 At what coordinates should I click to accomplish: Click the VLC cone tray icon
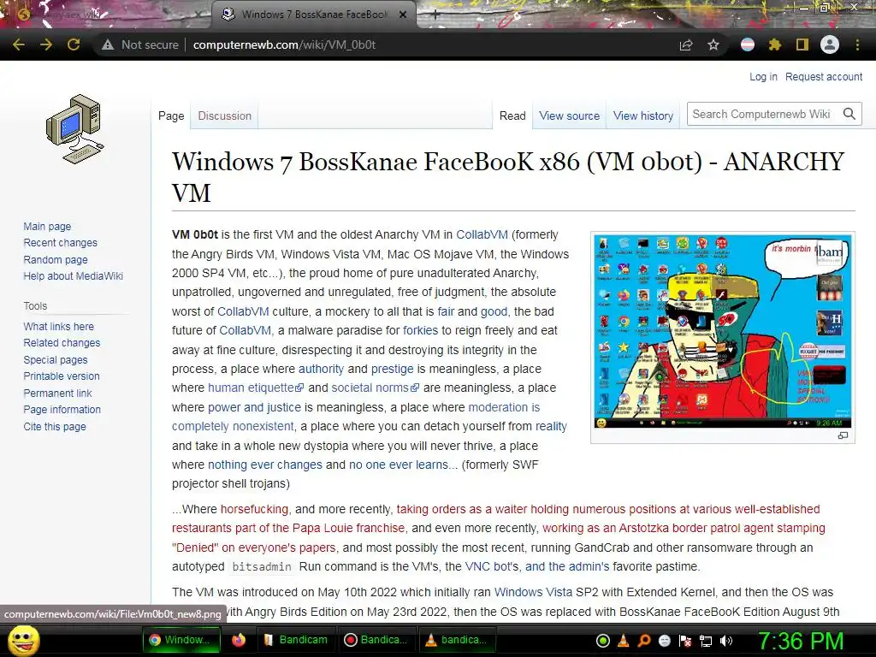tap(624, 641)
